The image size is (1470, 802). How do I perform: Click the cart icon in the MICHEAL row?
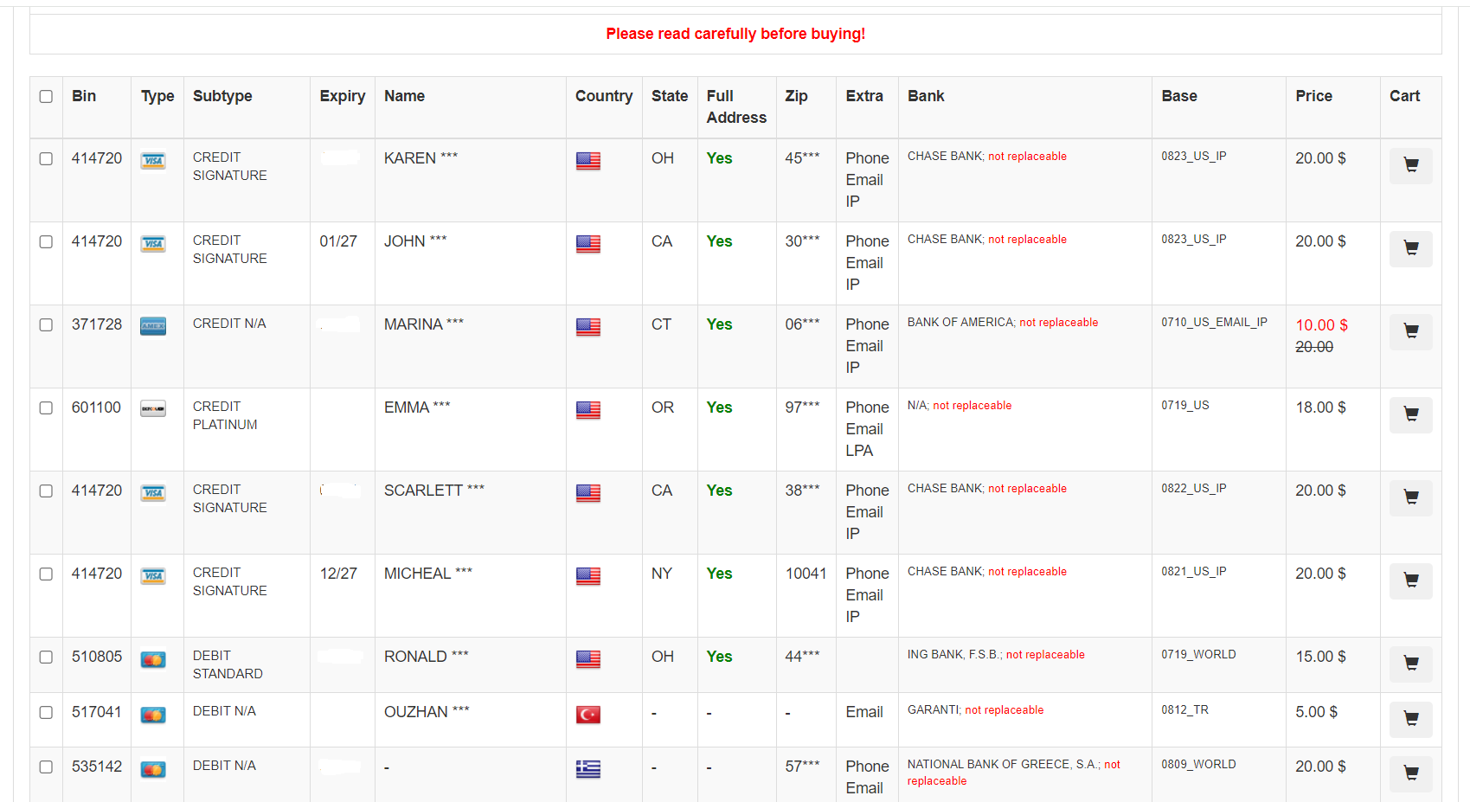click(1410, 581)
